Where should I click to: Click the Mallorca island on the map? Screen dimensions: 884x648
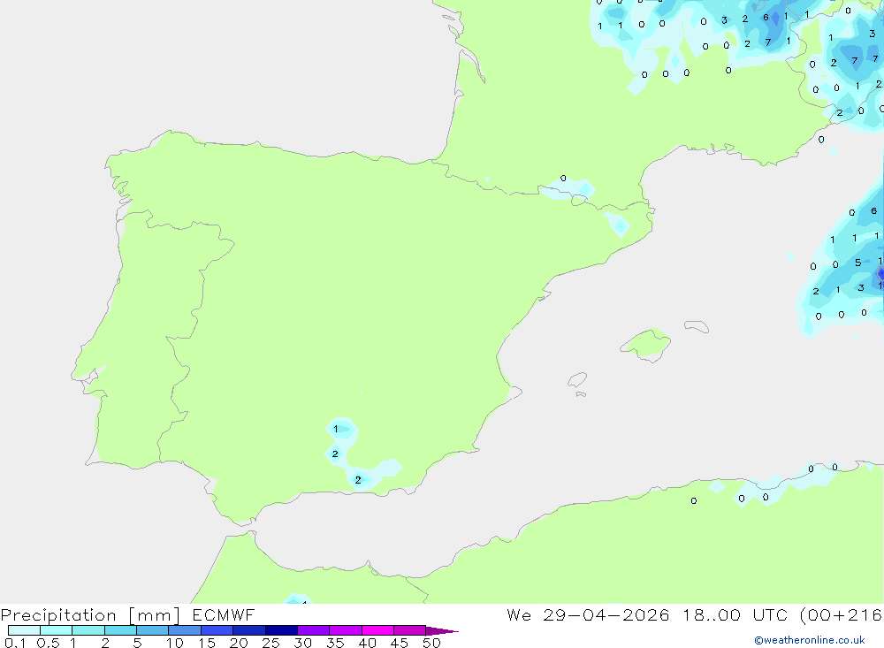(646, 344)
